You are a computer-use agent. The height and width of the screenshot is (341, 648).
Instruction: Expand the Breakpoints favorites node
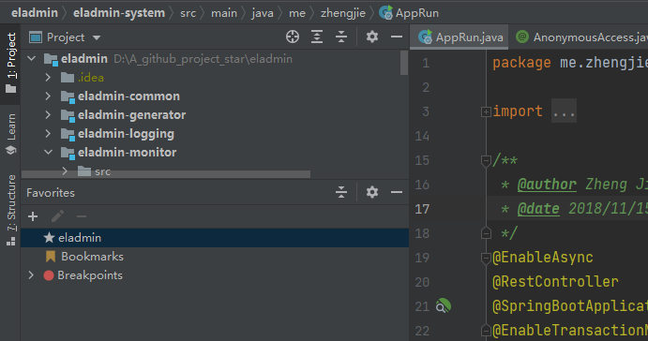31,274
